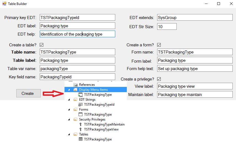Click the Tables folder icon
This screenshot has width=236, height=144.
pyautogui.click(x=75, y=134)
